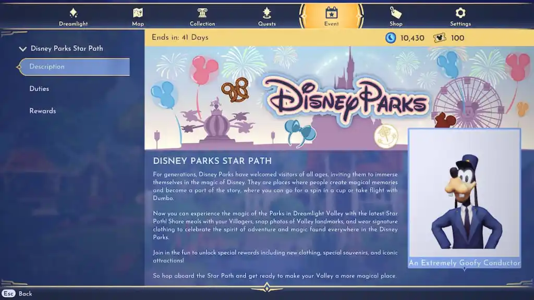Click the Back button label
The width and height of the screenshot is (534, 300).
[25, 294]
